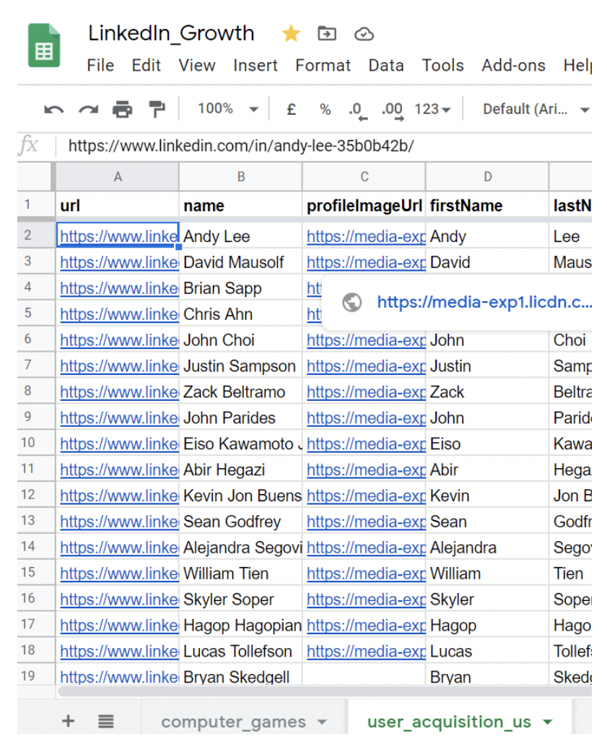Select the 'firstName' header cell

point(487,205)
